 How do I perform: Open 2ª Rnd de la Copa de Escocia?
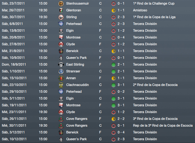[155, 85]
